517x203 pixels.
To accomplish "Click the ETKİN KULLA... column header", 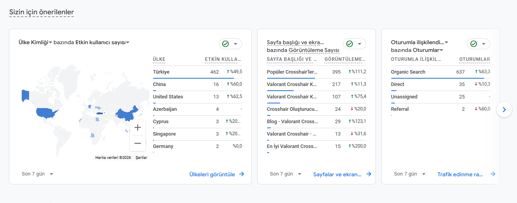I will [223, 59].
